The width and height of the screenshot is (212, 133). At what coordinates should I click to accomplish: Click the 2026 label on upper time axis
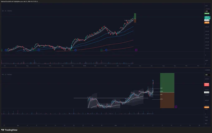click(x=84, y=66)
